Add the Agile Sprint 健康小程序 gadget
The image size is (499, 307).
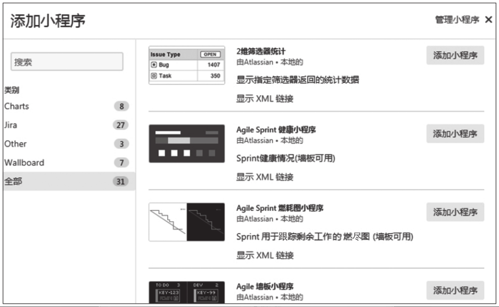(x=455, y=134)
